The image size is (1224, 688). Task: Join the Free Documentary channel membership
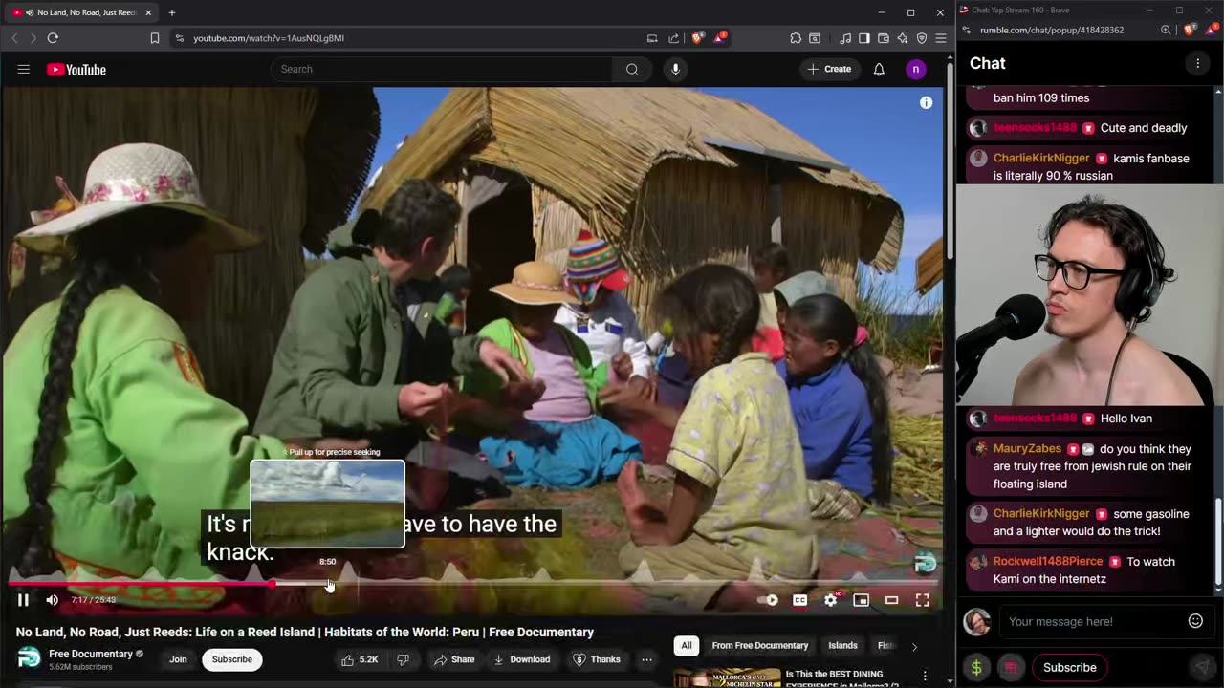point(178,659)
